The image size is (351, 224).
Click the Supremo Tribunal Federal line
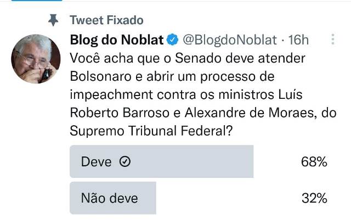pyautogui.click(x=151, y=131)
